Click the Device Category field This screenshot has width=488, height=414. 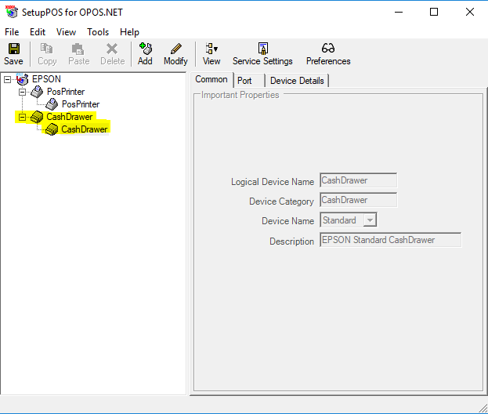click(358, 200)
